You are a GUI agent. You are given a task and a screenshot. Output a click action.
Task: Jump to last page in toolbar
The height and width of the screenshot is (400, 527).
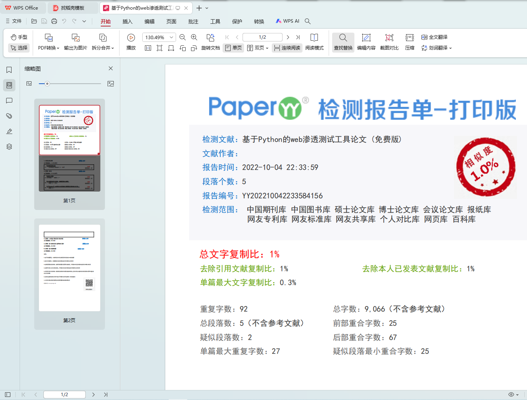pyautogui.click(x=298, y=37)
